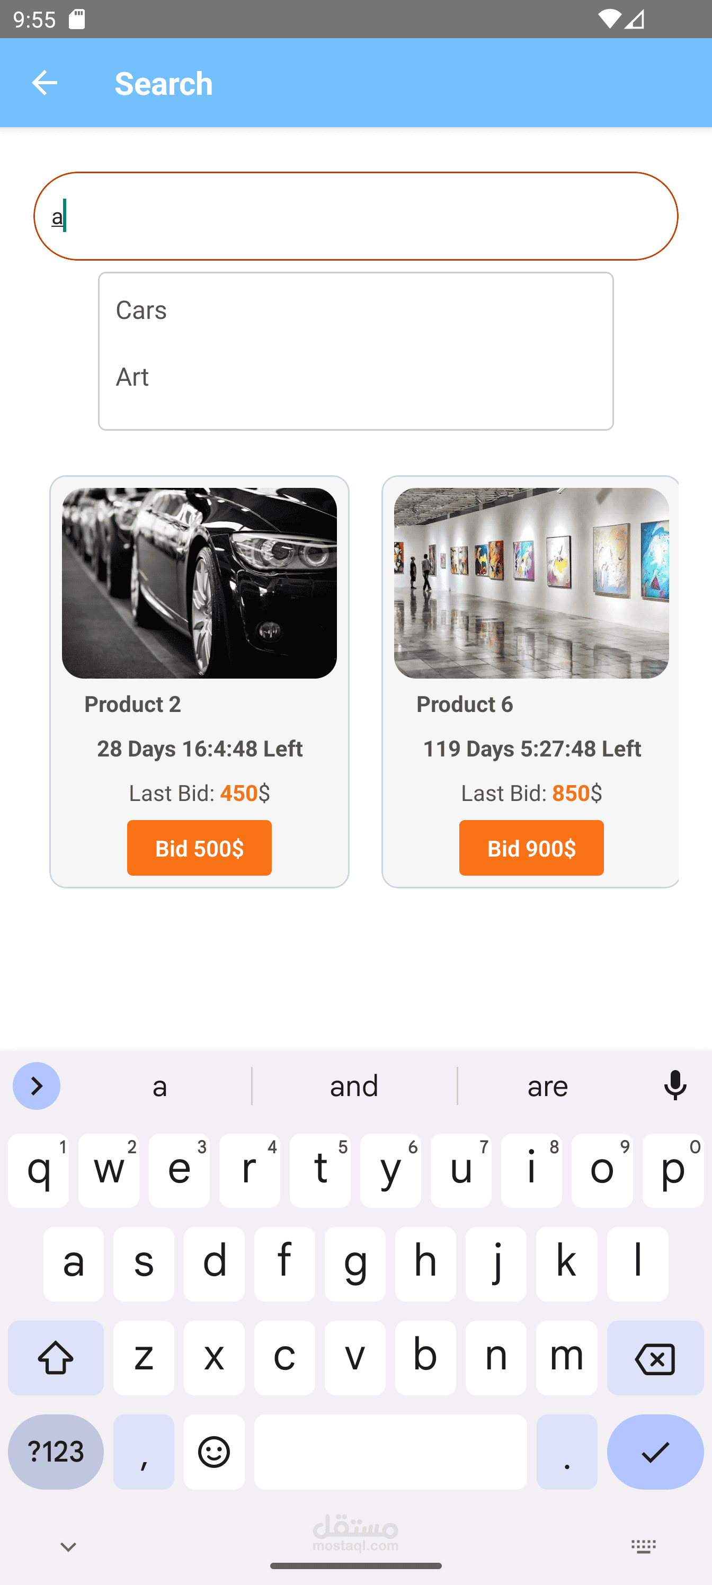This screenshot has width=712, height=1585.
Task: Tap the emoji smiley key
Action: tap(213, 1452)
